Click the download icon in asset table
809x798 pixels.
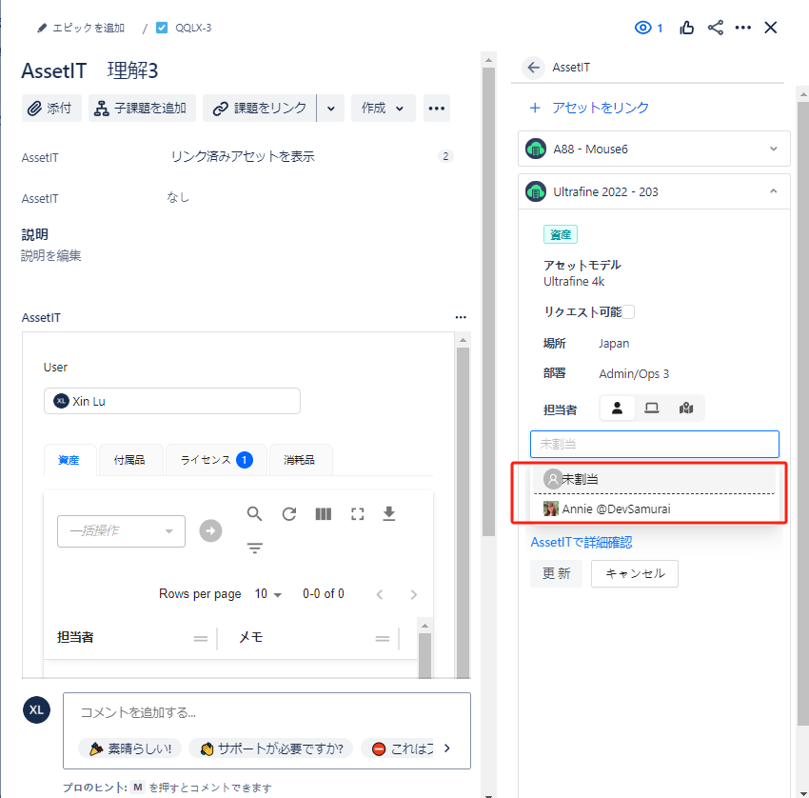point(388,514)
